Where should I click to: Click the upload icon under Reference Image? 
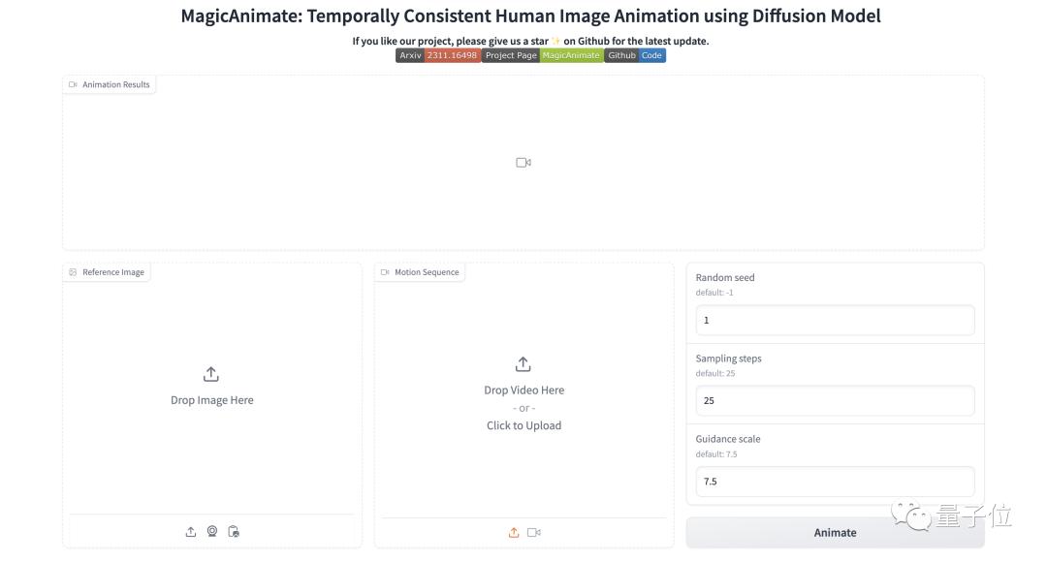191,532
